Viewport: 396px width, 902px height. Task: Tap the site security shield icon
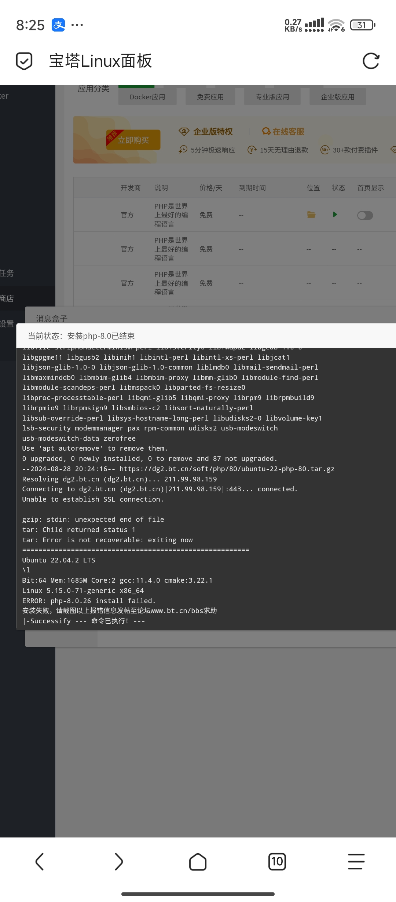[x=24, y=61]
